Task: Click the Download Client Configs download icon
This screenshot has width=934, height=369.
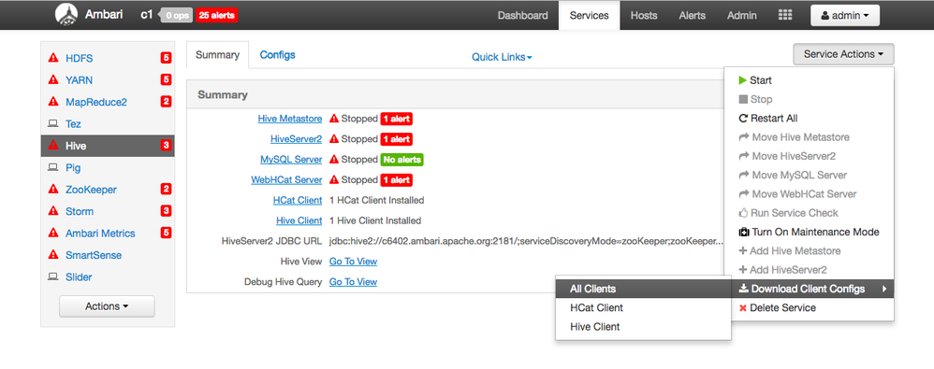Action: pos(743,289)
